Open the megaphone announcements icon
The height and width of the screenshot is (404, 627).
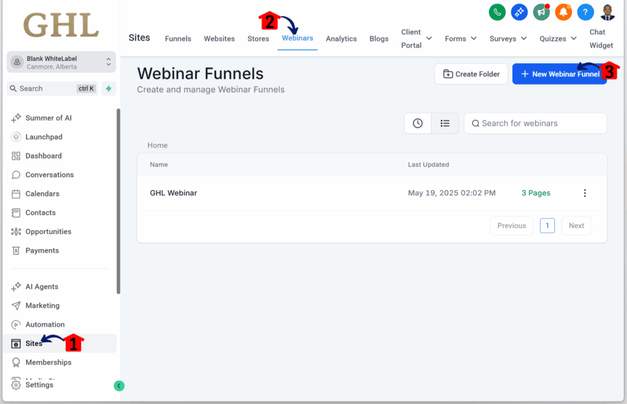(541, 12)
